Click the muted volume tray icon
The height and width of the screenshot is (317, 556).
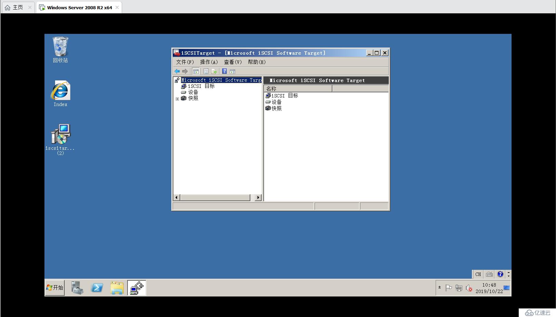(x=469, y=288)
